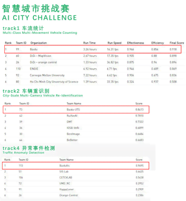
Task: Click Carnegie Mellon University in the table
Action: tap(47, 75)
